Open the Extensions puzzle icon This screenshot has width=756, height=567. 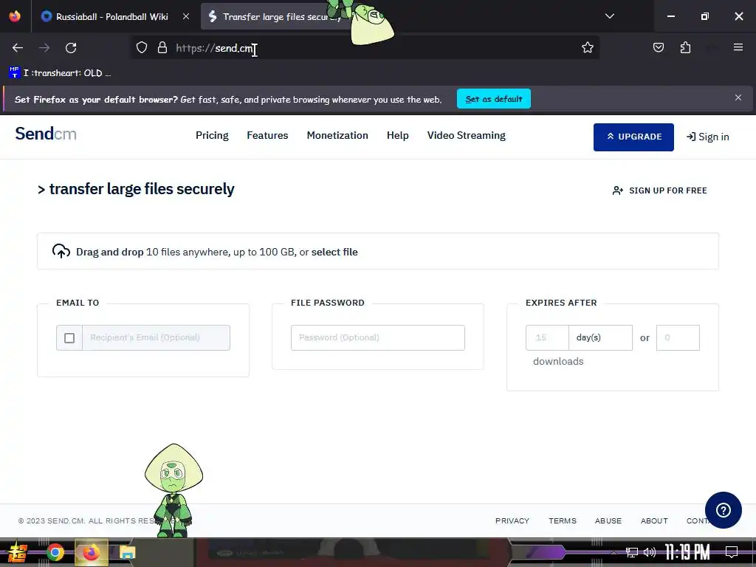685,47
